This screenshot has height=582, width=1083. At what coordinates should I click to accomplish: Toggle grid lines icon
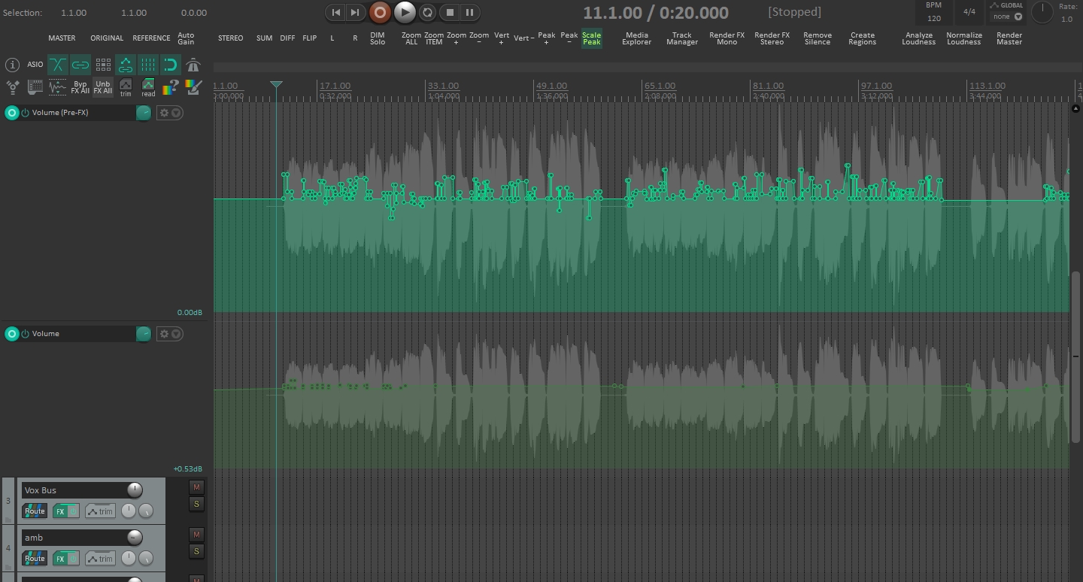coord(148,65)
